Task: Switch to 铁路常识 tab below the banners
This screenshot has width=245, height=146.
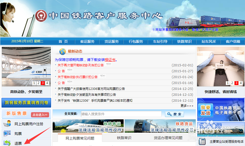Action: [124, 138]
